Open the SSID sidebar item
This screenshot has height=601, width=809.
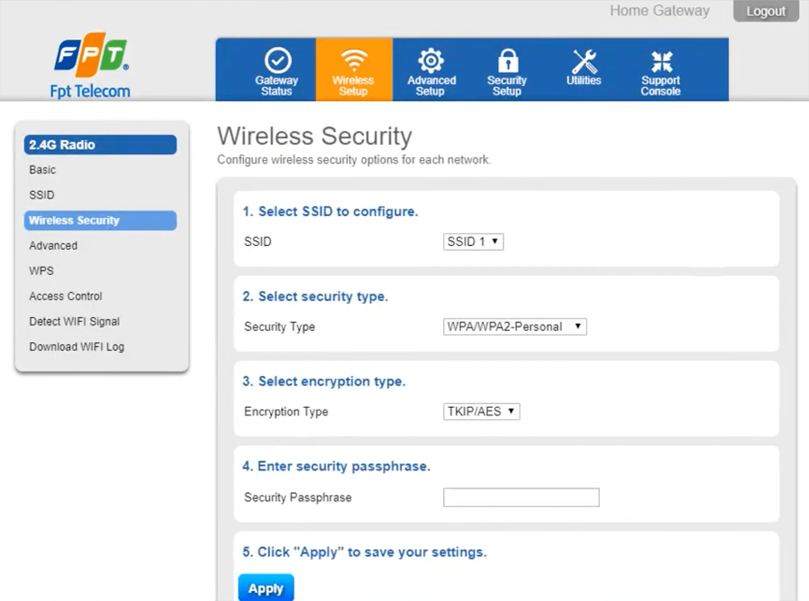coord(42,195)
